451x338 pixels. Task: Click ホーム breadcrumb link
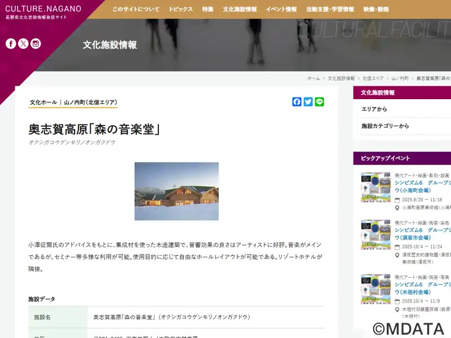click(x=313, y=78)
